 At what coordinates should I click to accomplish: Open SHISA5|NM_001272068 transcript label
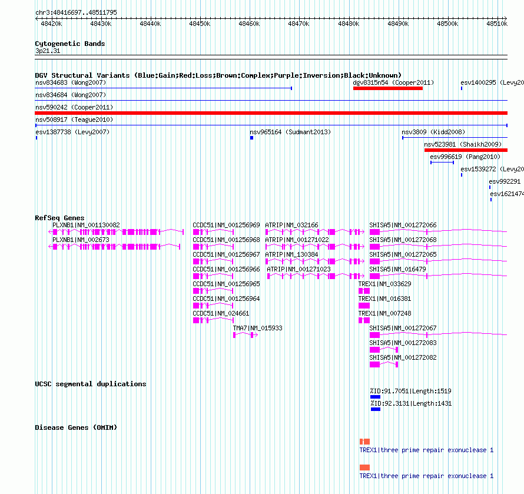click(403, 240)
